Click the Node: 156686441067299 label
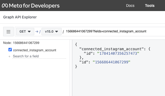 21,43
